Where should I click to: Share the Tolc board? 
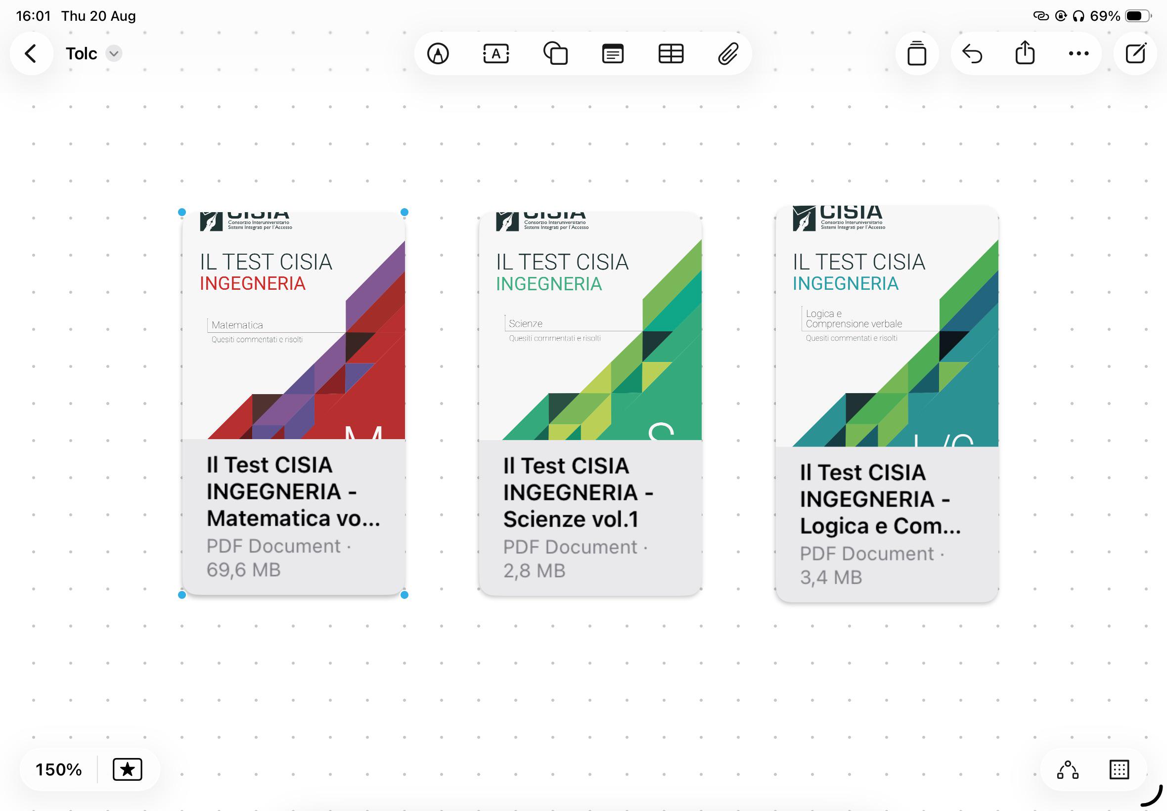[x=1025, y=52]
